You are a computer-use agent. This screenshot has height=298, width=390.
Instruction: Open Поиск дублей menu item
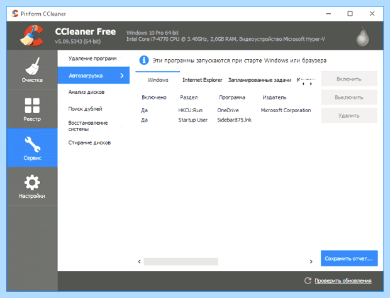(94, 109)
